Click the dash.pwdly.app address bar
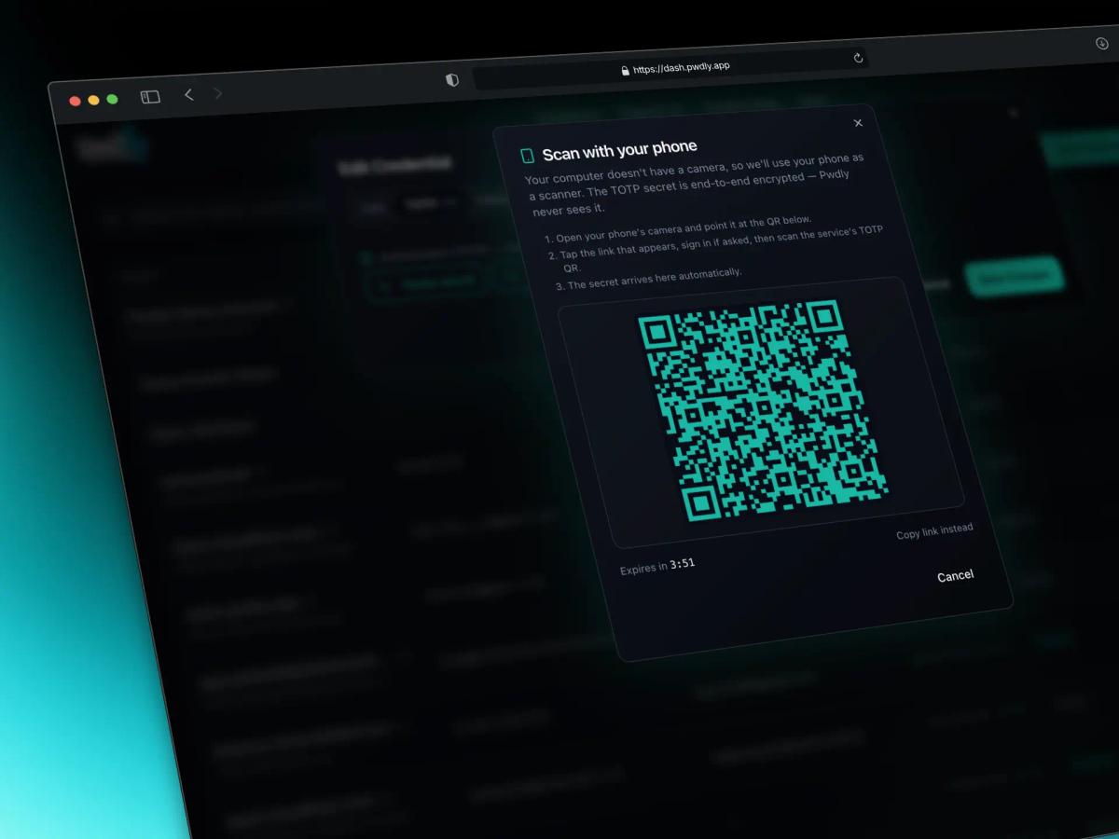The height and width of the screenshot is (839, 1119). tap(670, 68)
